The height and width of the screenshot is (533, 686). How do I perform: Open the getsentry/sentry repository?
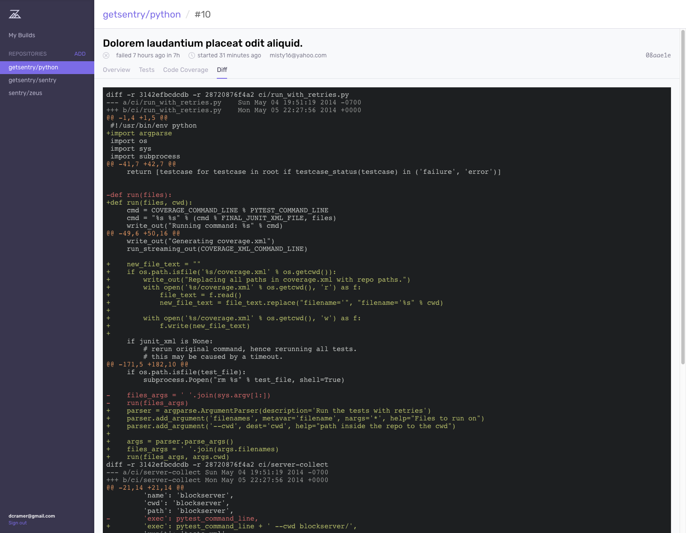33,80
